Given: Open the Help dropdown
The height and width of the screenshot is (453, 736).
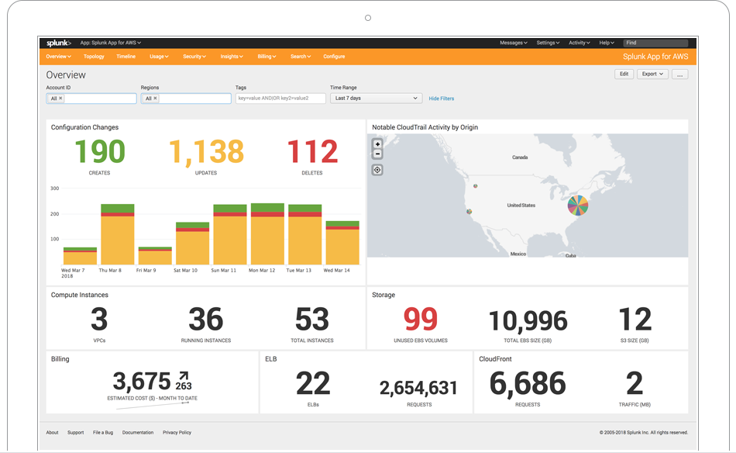Looking at the screenshot, I should click(607, 43).
